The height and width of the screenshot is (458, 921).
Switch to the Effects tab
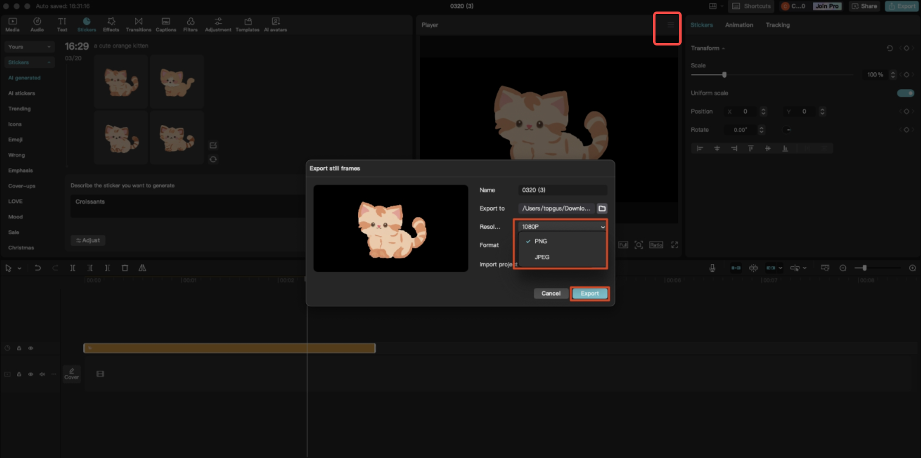click(111, 24)
